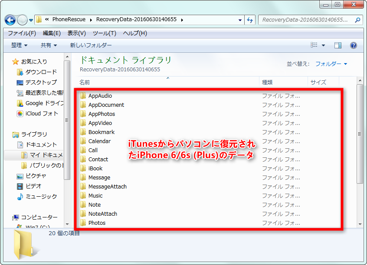Screen dimensions: 367x265
Task: Open ミュージック library
Action: (x=41, y=197)
